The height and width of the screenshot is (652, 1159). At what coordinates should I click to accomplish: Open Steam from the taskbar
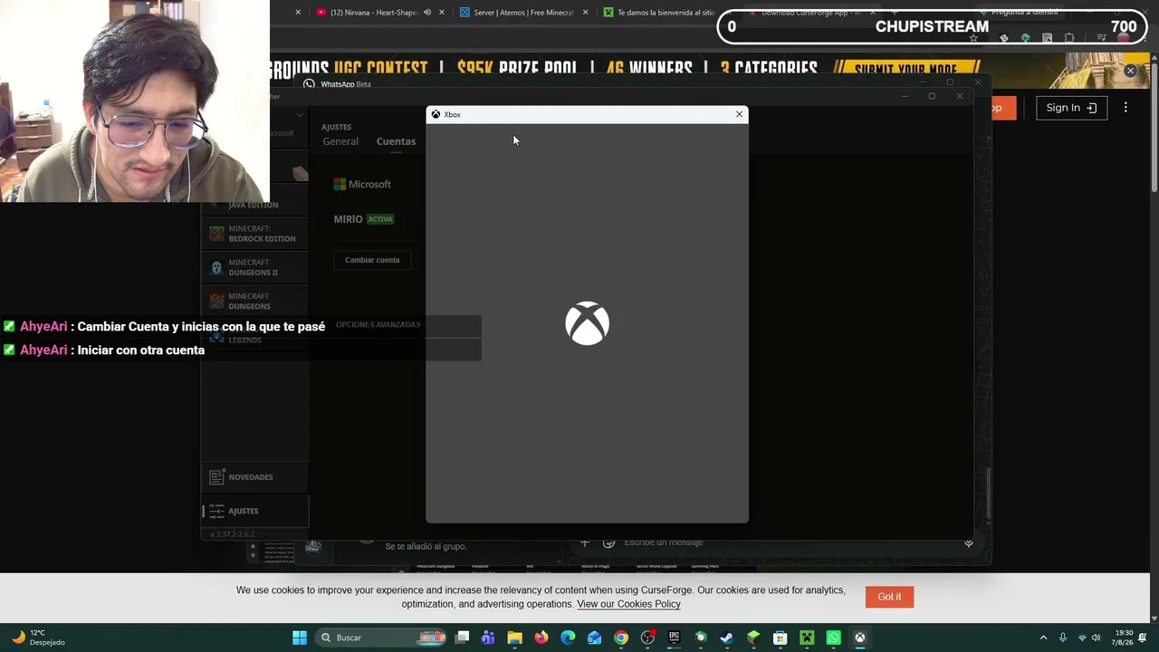727,638
